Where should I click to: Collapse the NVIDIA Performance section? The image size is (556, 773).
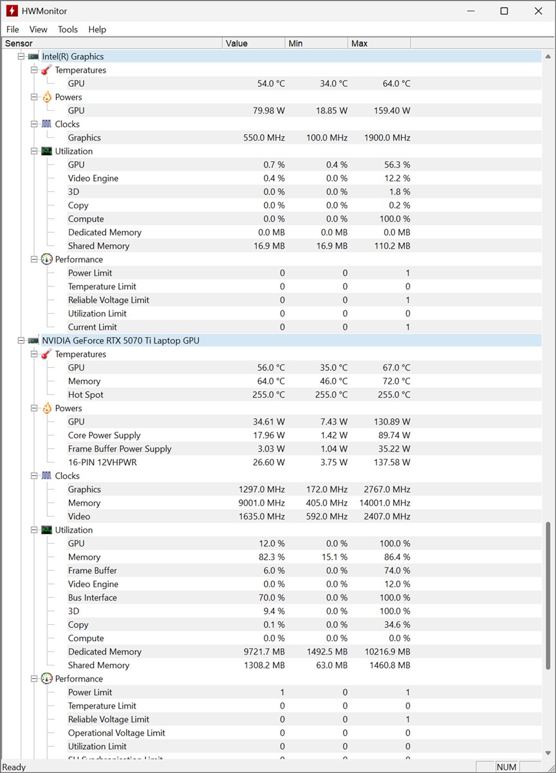coord(34,679)
